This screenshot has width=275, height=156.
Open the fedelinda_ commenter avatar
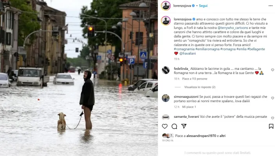[166, 70]
